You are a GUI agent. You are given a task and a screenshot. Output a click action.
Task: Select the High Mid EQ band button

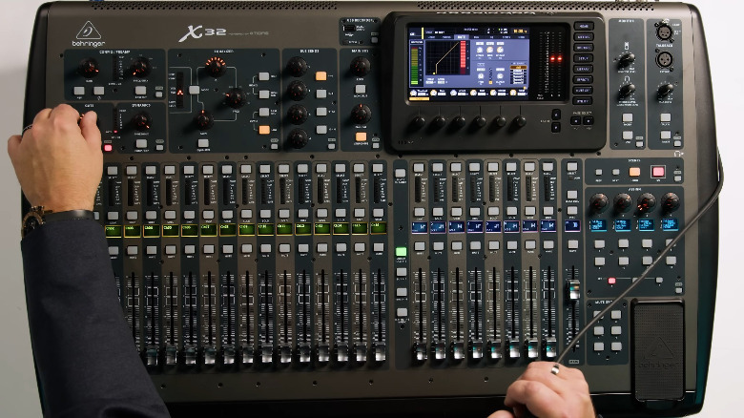(x=264, y=94)
